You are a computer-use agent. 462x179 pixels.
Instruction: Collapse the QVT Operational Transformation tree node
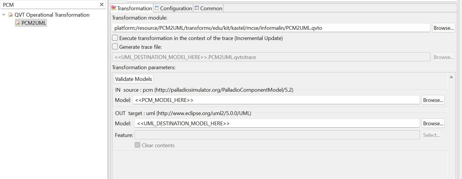click(4, 15)
